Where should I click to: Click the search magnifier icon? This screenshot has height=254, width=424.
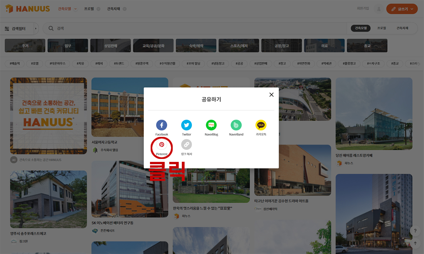tap(51, 29)
